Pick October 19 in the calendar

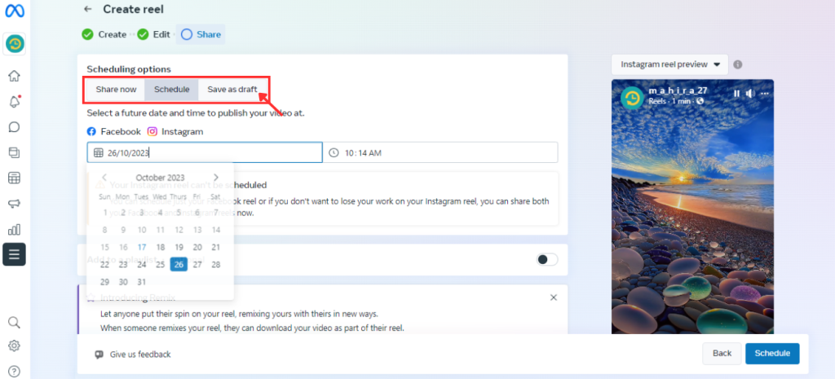tap(179, 247)
